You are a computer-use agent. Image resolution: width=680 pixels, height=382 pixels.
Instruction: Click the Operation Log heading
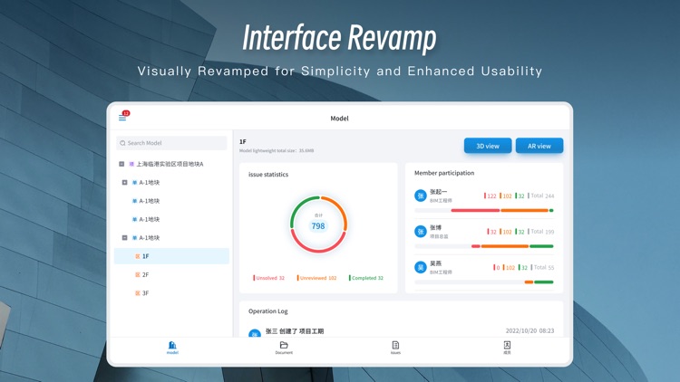[x=268, y=311]
